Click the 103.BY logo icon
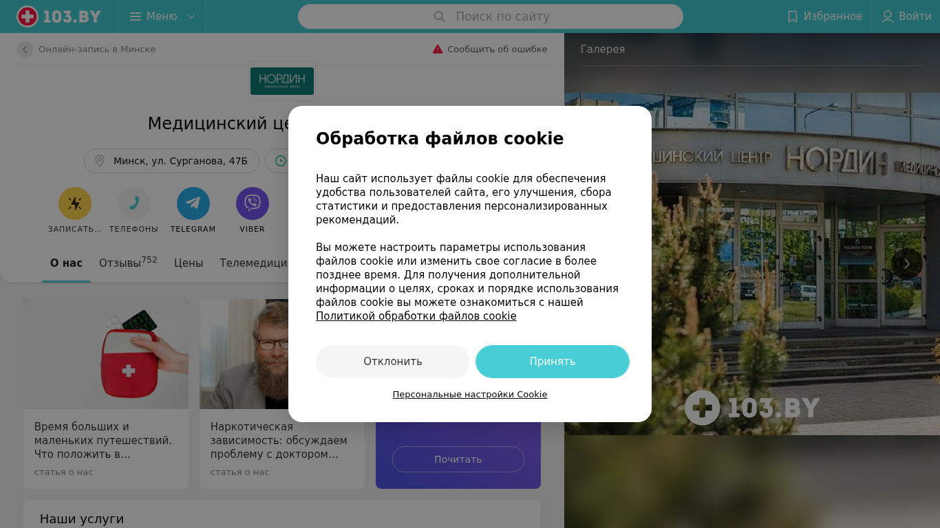Screen dimensions: 940x528 pyautogui.click(x=28, y=16)
